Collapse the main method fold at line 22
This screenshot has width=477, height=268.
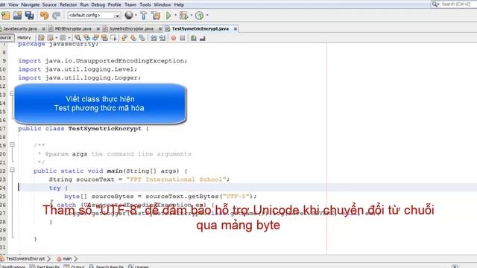click(12, 170)
